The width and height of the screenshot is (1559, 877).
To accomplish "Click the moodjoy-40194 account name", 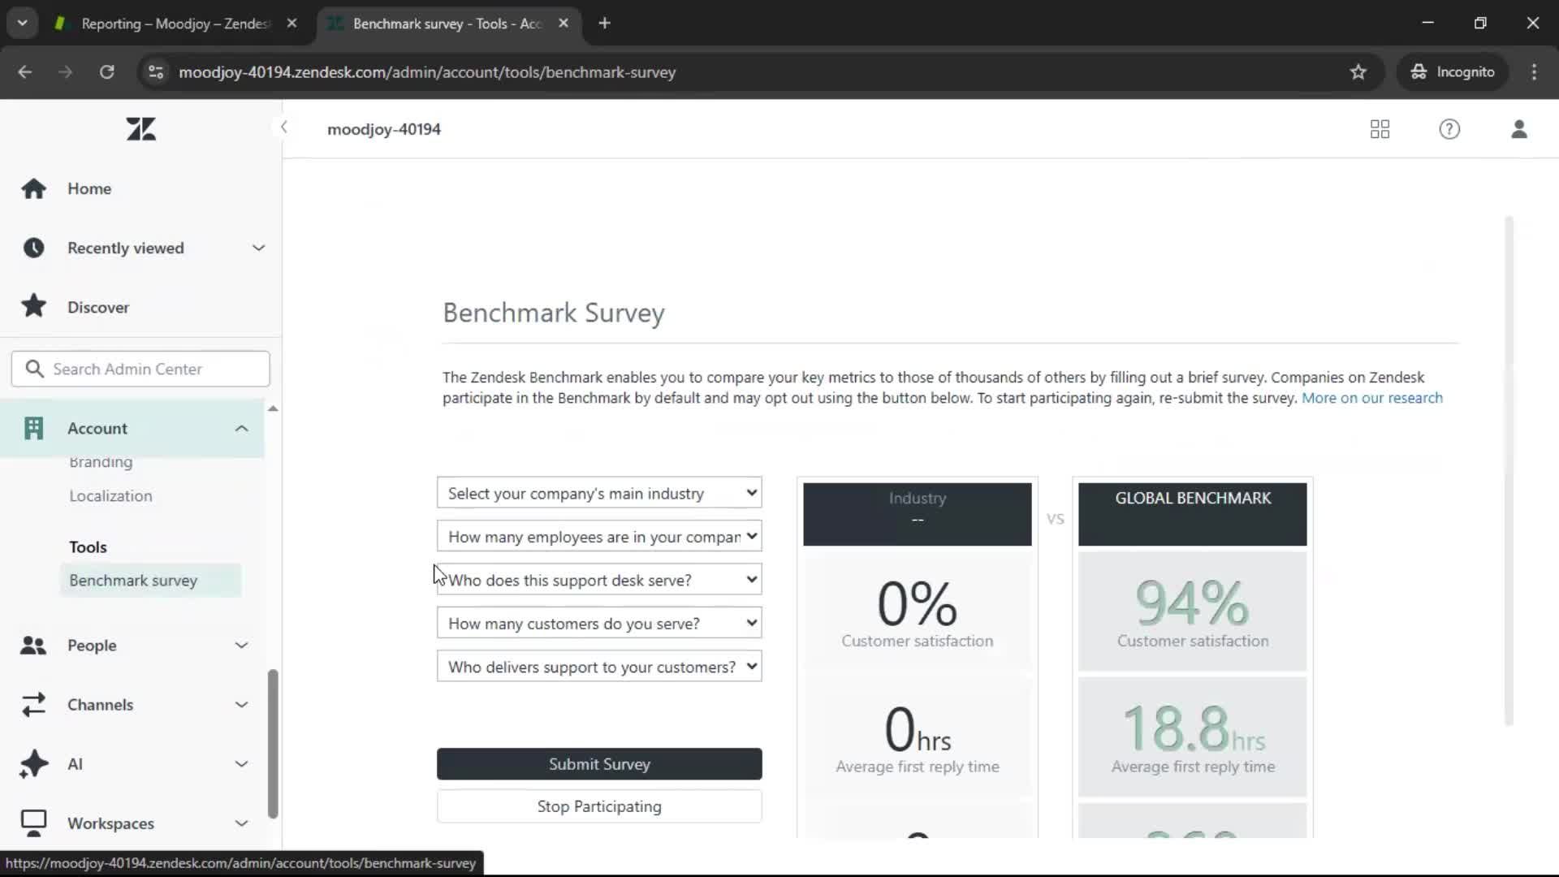I will click(384, 129).
